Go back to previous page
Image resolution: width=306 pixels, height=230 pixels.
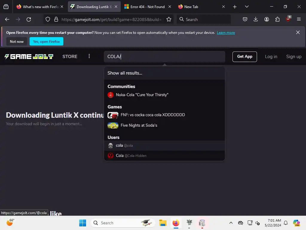7,19
